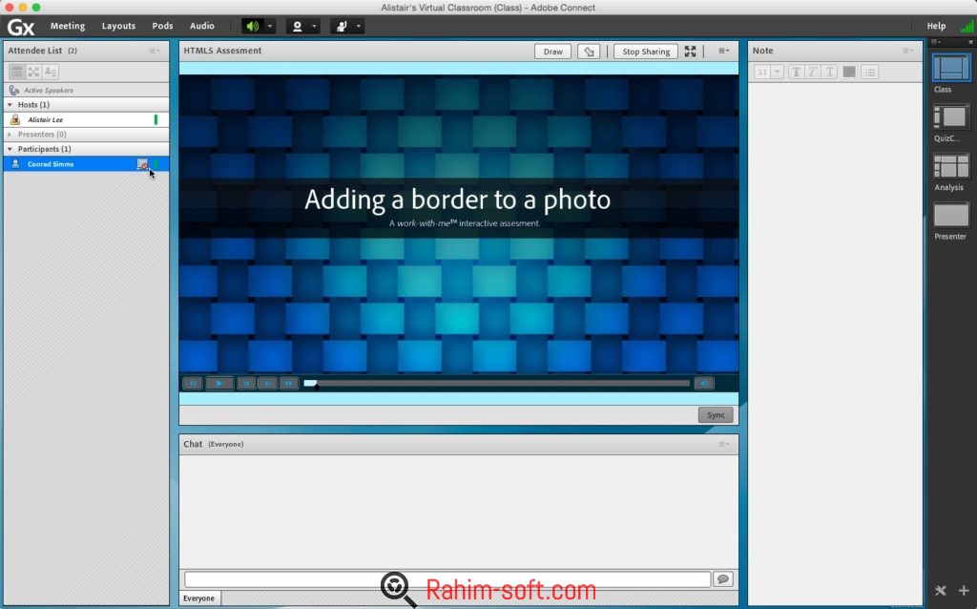Play the shared presentation
977x609 pixels.
pyautogui.click(x=219, y=384)
